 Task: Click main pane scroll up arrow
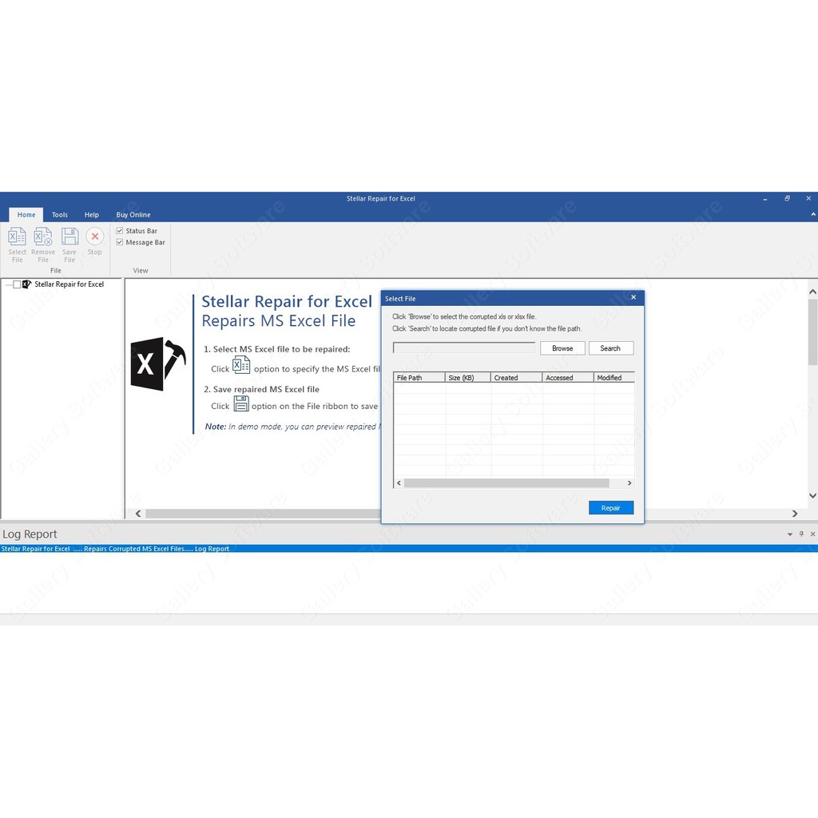[x=812, y=292]
